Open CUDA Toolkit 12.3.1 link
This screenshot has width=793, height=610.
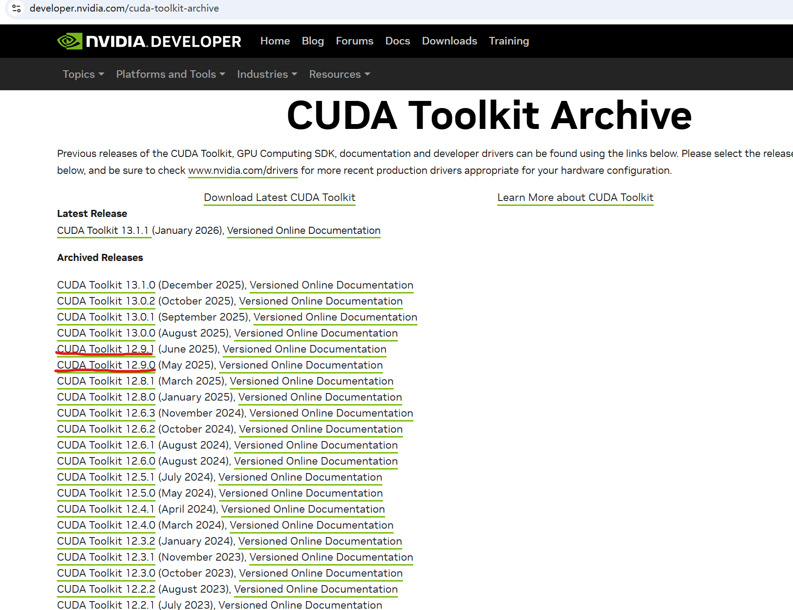coord(106,557)
